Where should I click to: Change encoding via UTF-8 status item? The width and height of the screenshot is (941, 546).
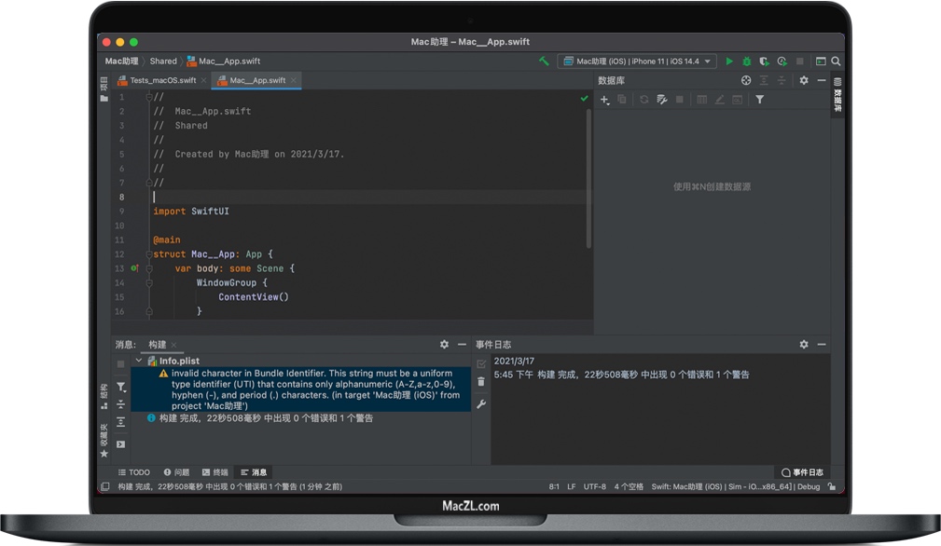click(x=596, y=486)
